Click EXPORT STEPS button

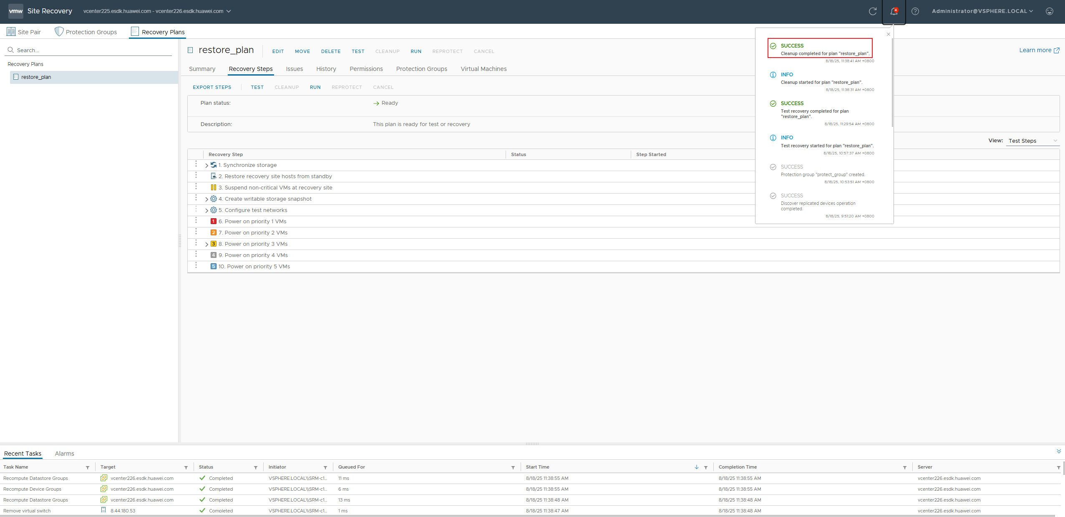point(212,87)
